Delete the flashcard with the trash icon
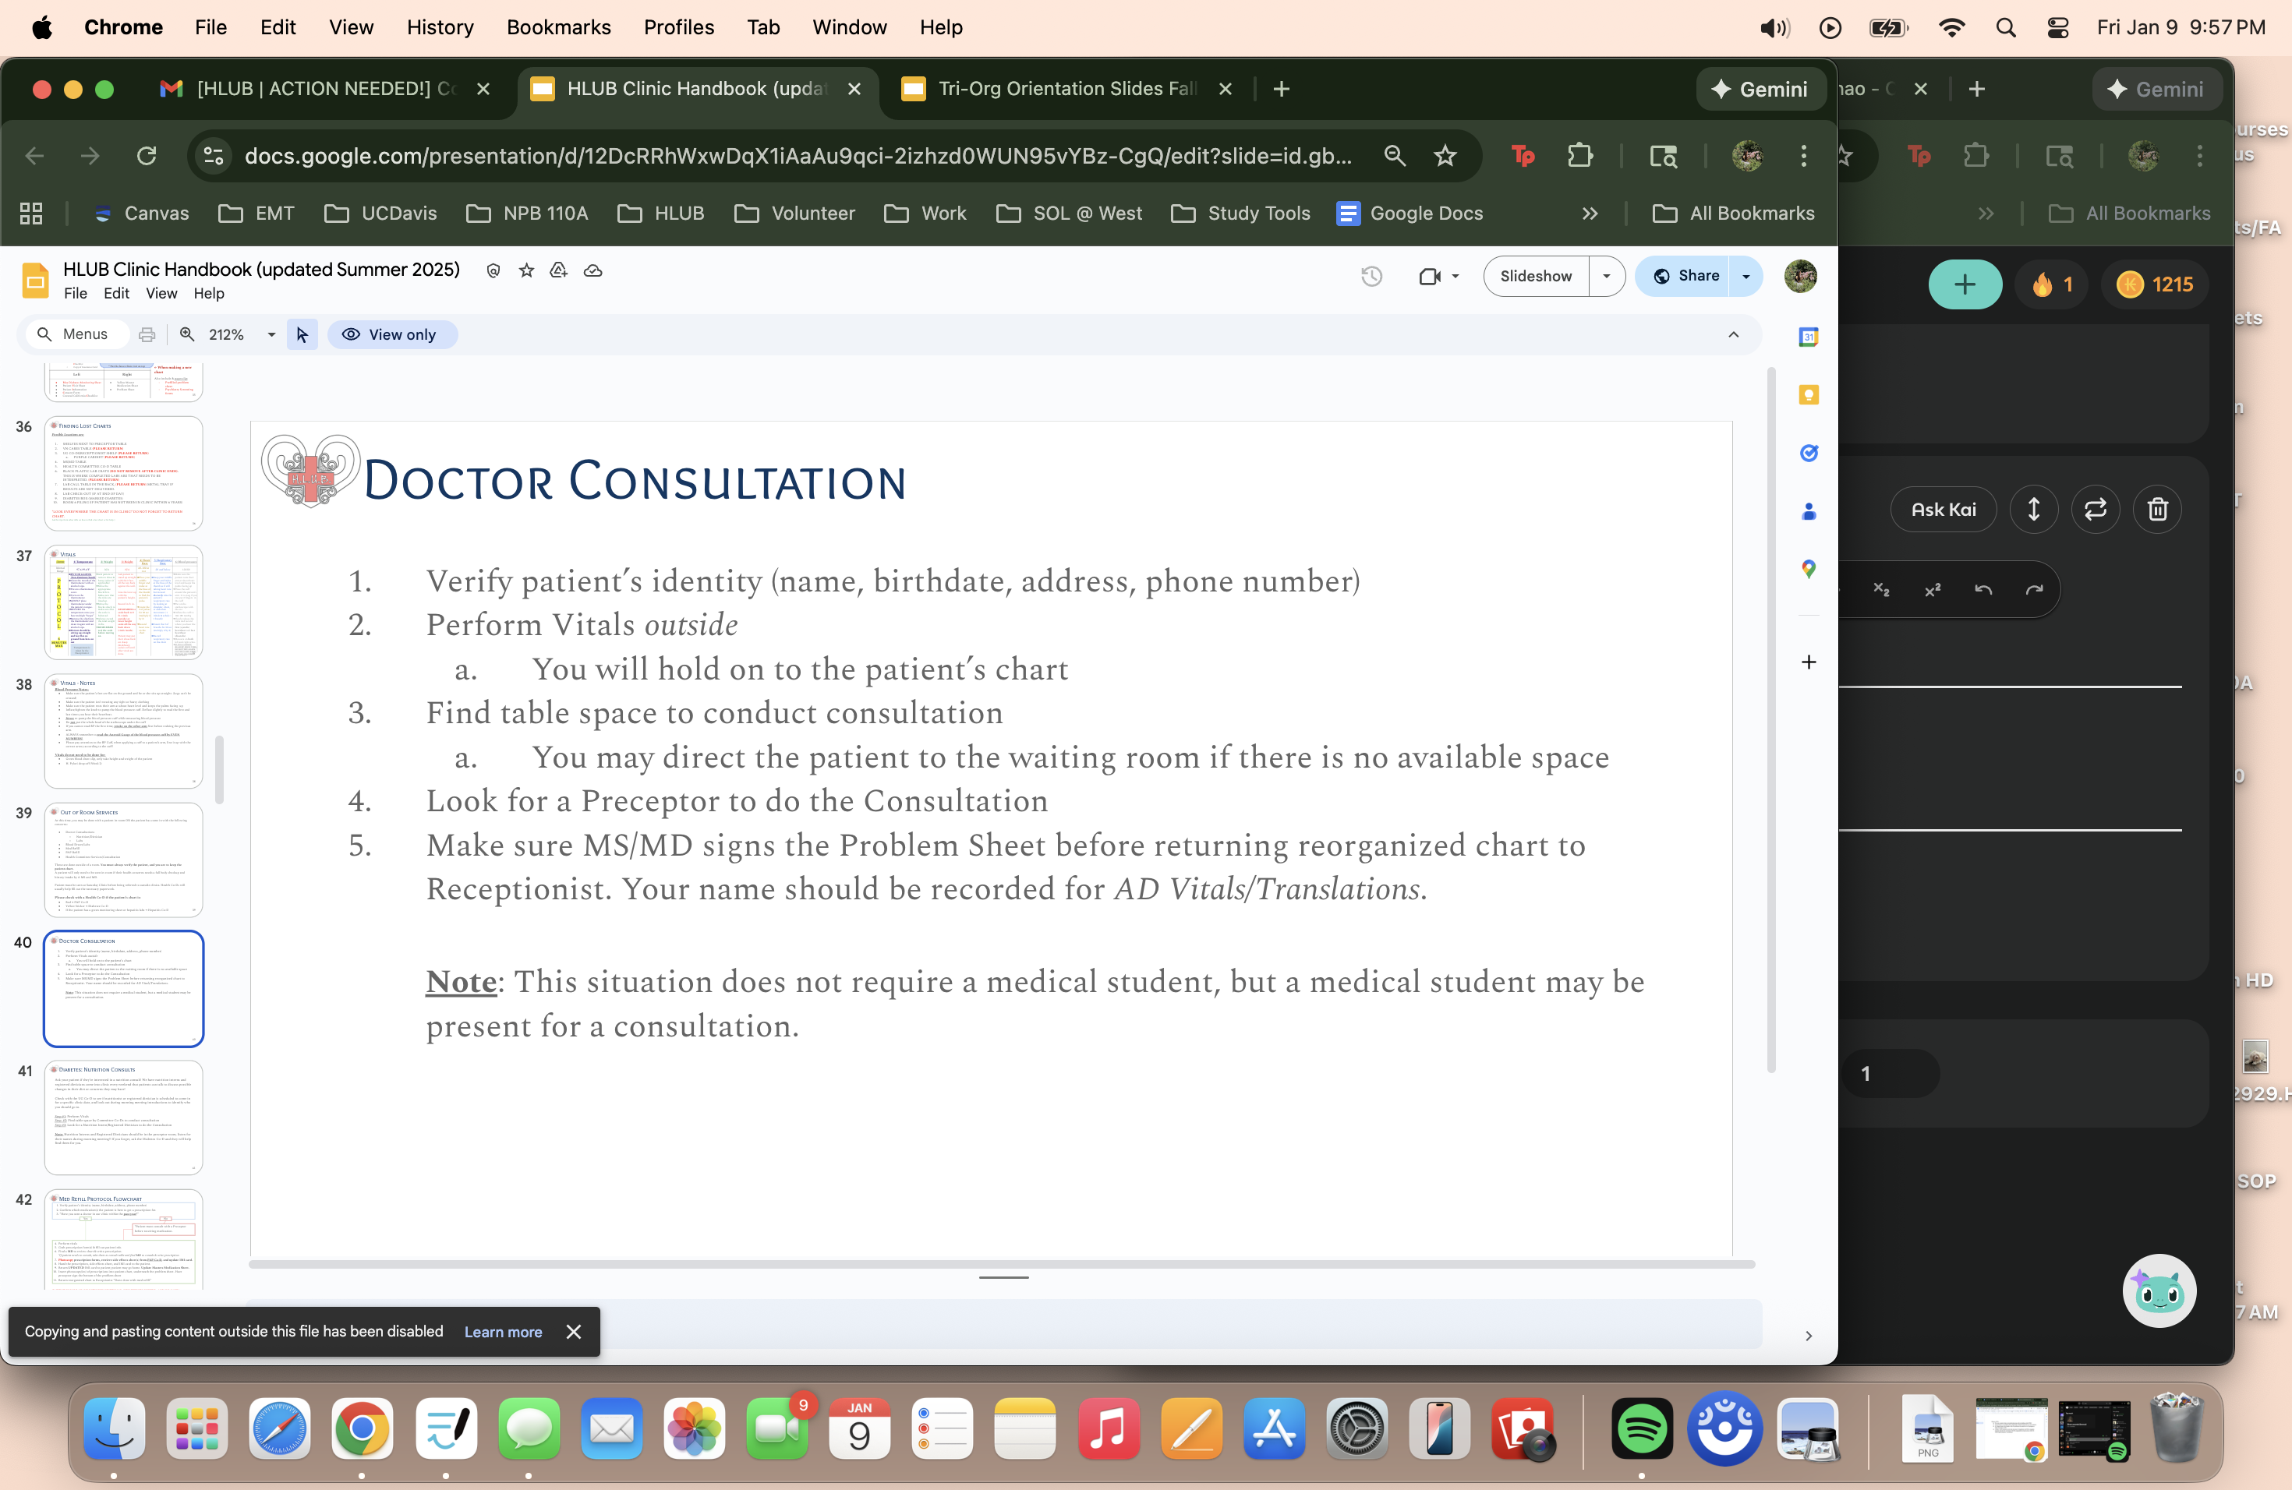Viewport: 2292px width, 1490px height. pos(2157,509)
